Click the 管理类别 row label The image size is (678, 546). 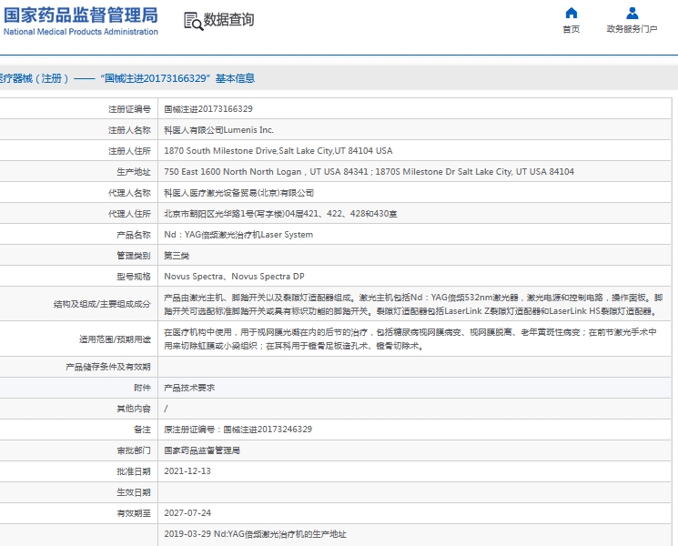(x=134, y=256)
